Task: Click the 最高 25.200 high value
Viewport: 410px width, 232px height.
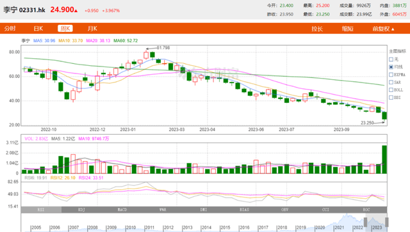Action: click(x=323, y=6)
